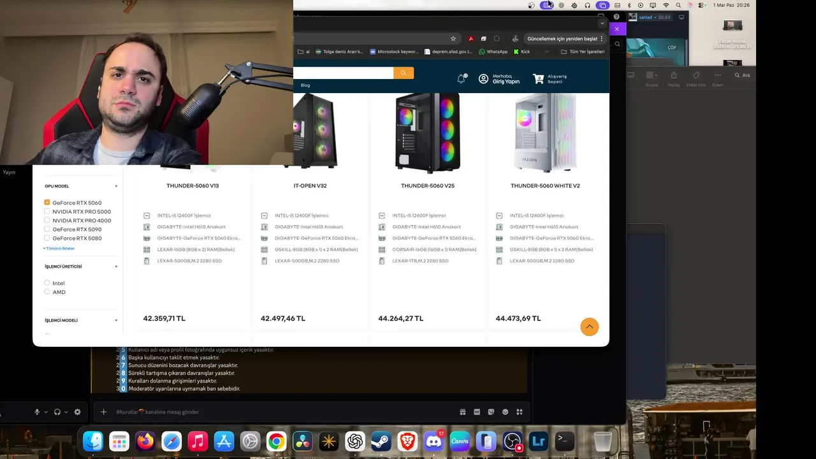
Task: Open the Discord gift icon
Action: pyautogui.click(x=463, y=412)
